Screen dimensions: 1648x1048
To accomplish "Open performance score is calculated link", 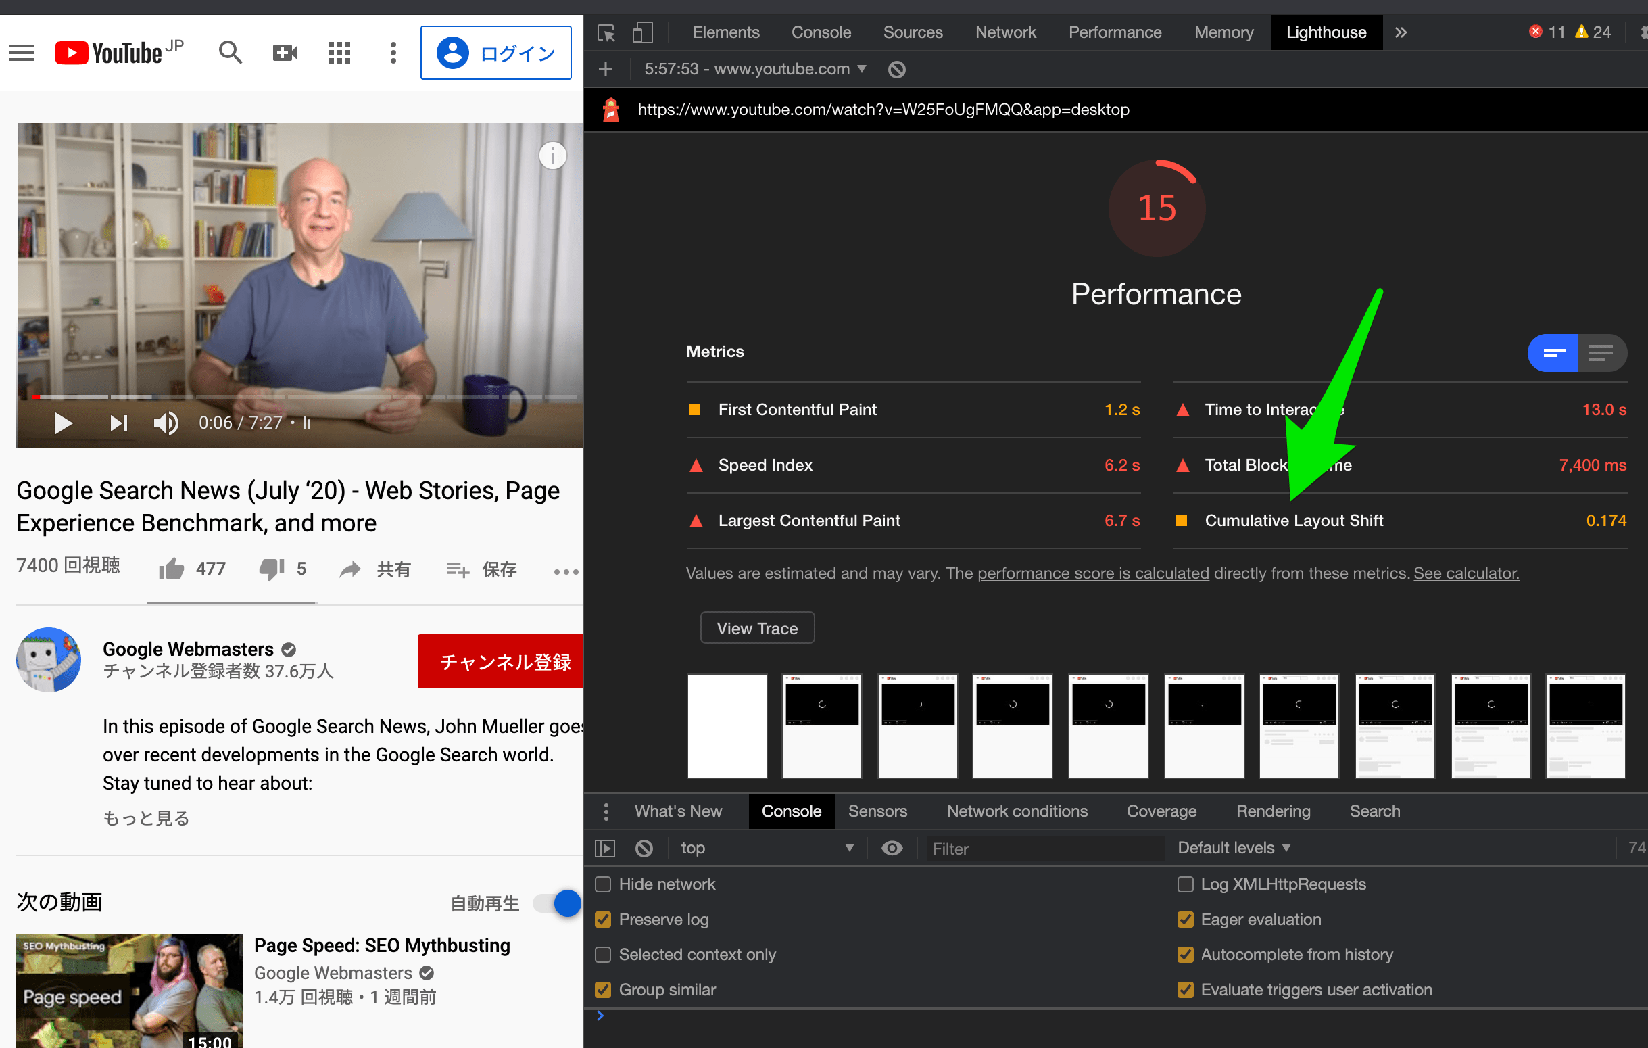I will (1093, 573).
